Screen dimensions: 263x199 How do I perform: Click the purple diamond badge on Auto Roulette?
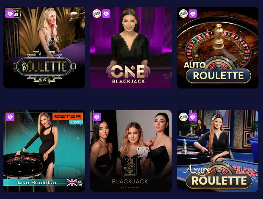pyautogui.click(x=193, y=14)
